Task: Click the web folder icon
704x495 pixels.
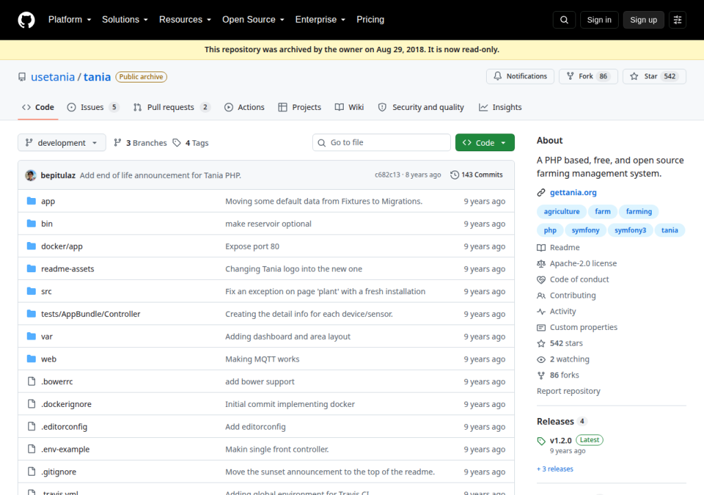Action: (31, 358)
